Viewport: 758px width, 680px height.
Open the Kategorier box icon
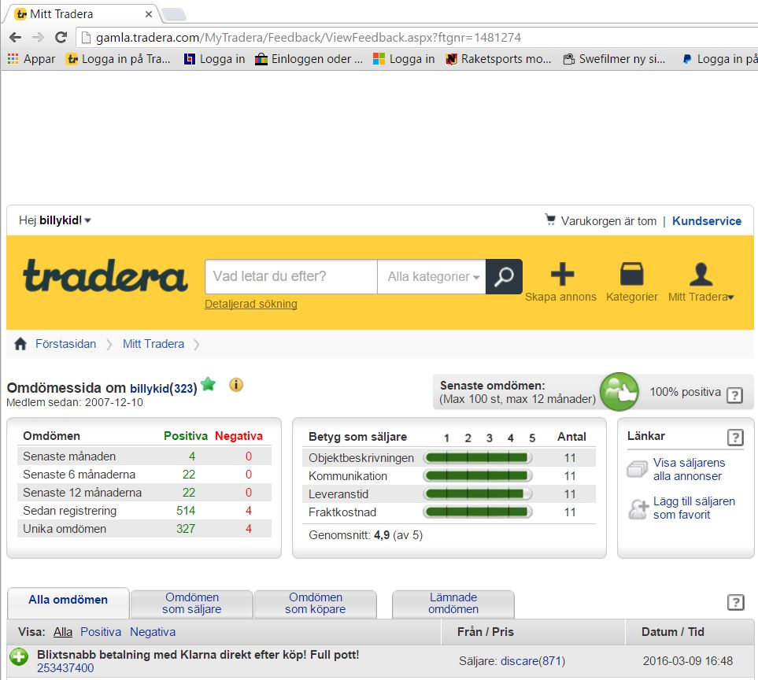(x=631, y=275)
